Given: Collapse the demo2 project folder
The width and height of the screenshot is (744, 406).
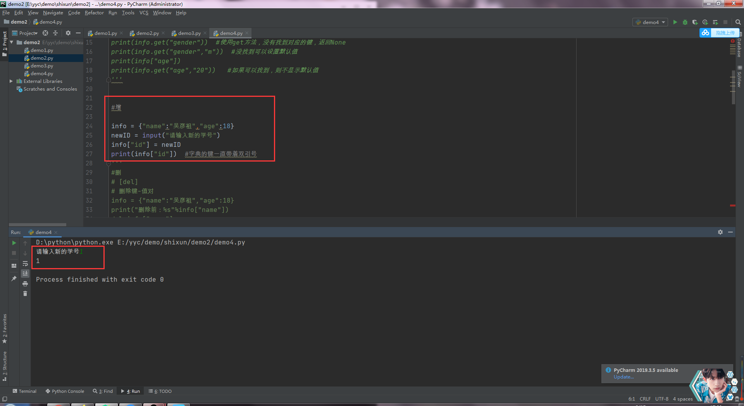Looking at the screenshot, I should (x=12, y=42).
